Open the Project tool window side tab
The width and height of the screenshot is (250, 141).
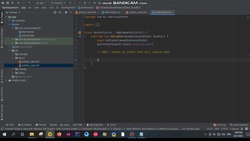[2, 18]
